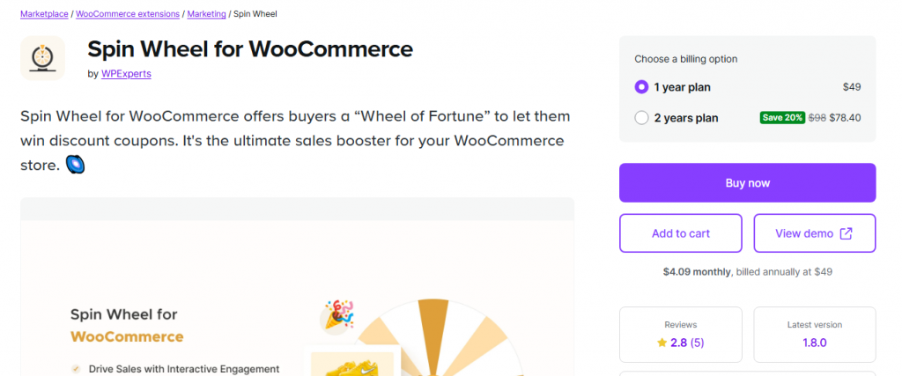The height and width of the screenshot is (376, 902).
Task: Click the Spin Wheel plugin logo icon
Action: 42,58
